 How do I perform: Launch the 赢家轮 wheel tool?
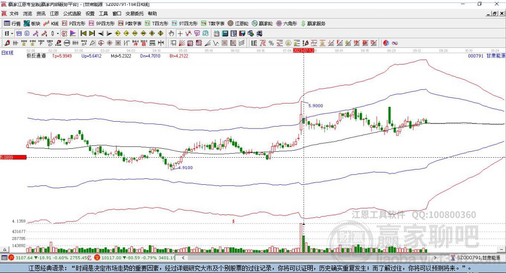pos(262,24)
